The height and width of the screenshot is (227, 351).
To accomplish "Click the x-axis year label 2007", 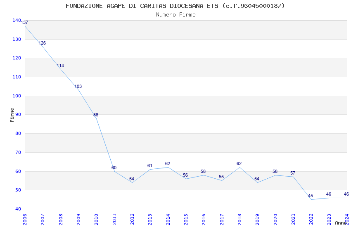I will (43, 220).
